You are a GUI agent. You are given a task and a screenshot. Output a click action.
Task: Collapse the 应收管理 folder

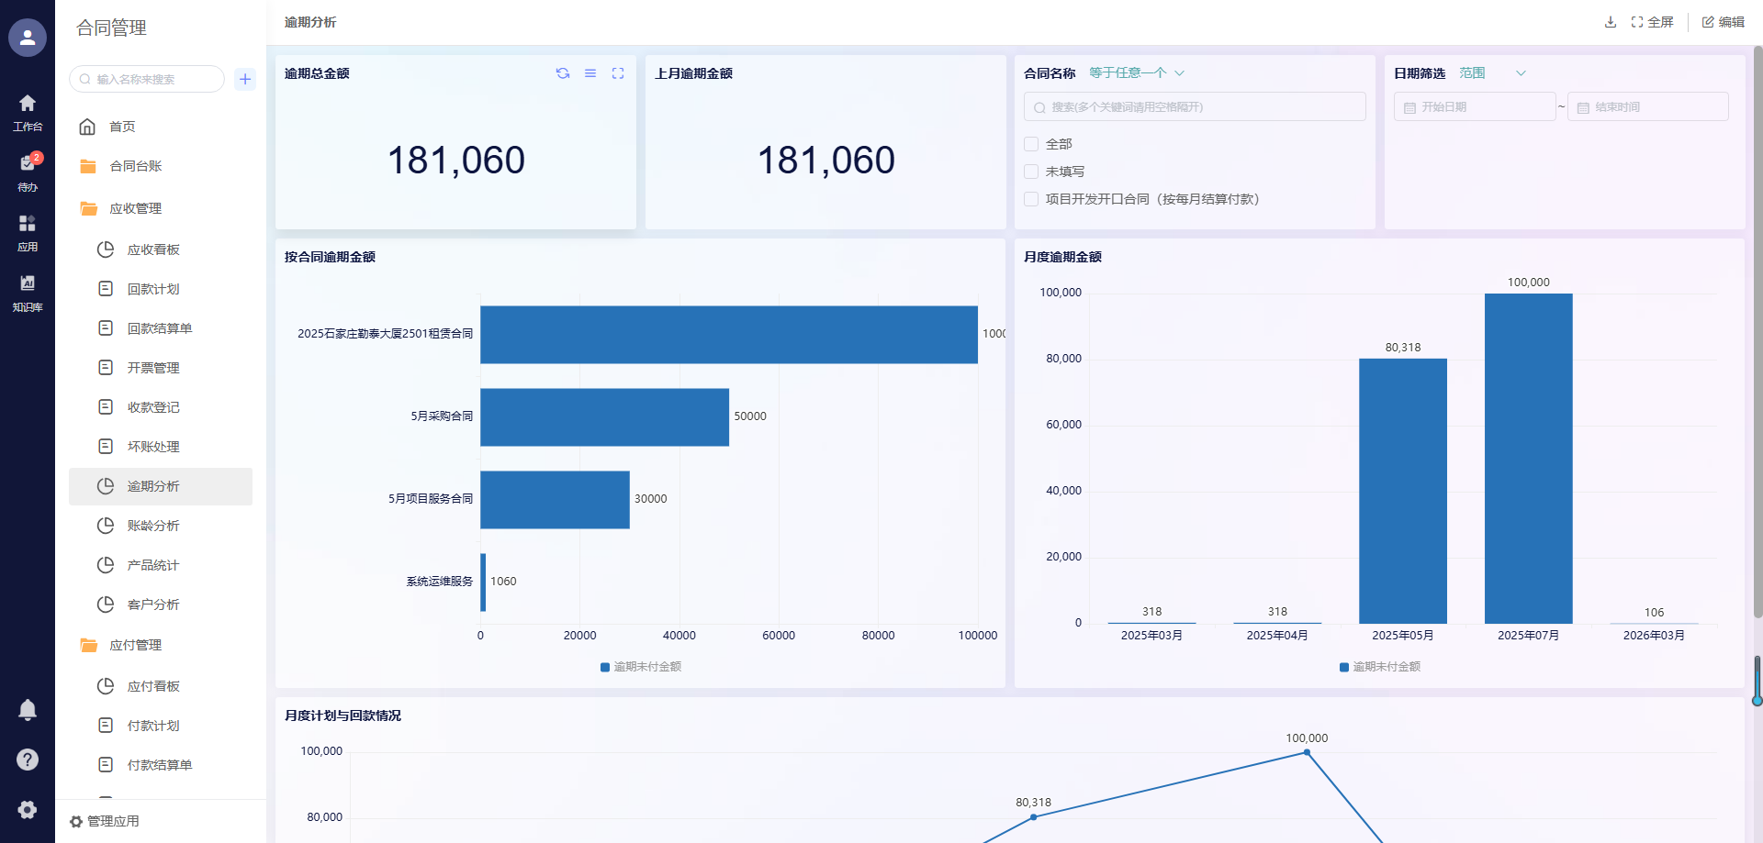[135, 208]
